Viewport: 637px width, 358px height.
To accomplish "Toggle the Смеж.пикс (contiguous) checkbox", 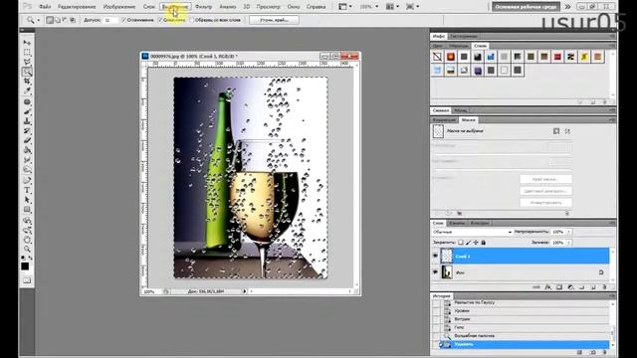I will point(160,20).
